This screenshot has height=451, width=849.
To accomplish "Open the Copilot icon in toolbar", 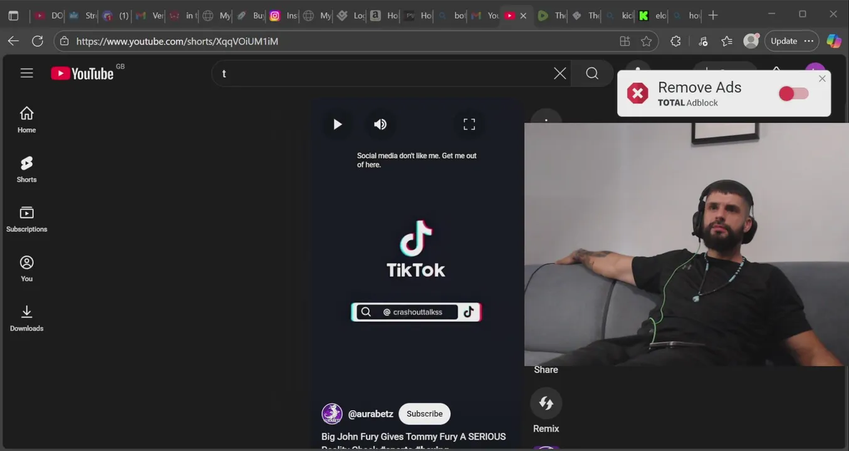I will point(834,41).
